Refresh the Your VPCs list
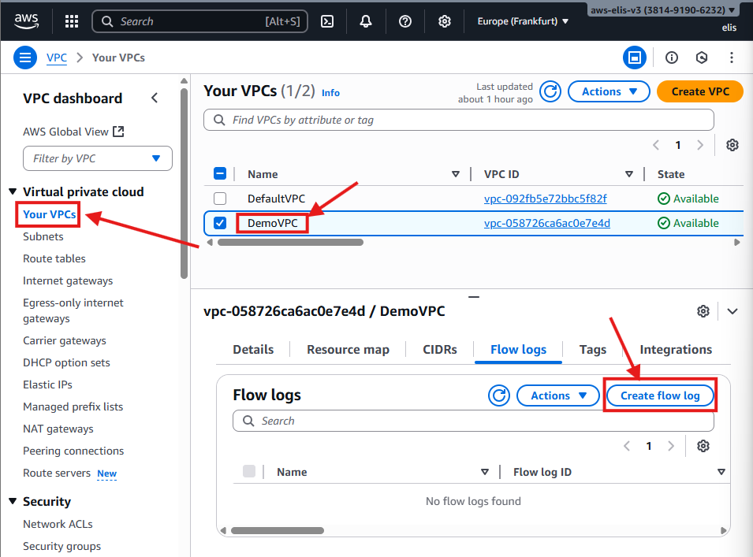753x557 pixels. (550, 91)
